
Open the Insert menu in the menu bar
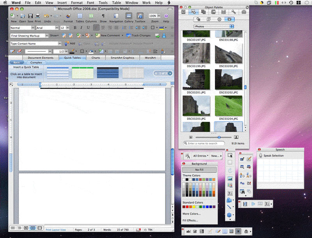[62, 3]
